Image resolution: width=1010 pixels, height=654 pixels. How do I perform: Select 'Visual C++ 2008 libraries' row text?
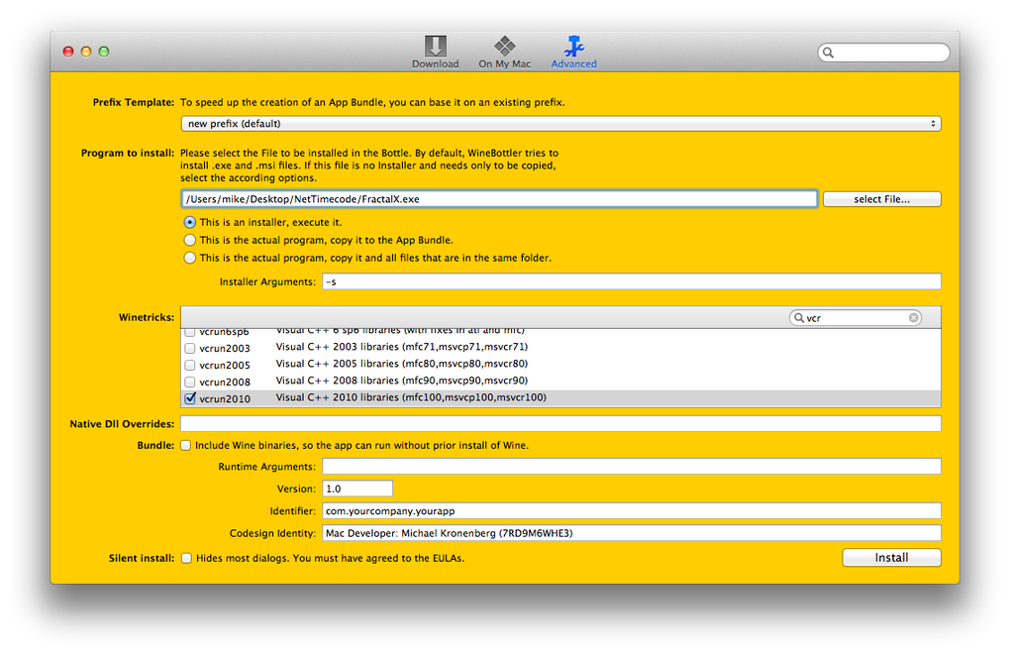[x=402, y=381]
